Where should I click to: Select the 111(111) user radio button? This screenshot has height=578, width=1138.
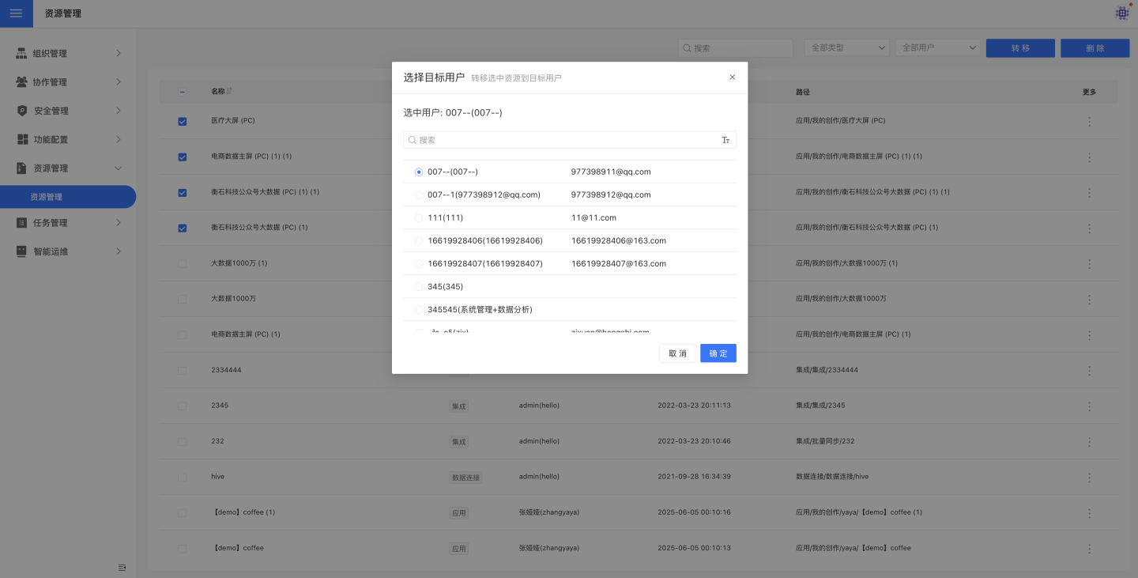tap(419, 217)
